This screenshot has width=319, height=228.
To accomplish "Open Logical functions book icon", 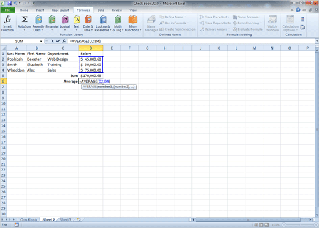I will point(65,23).
